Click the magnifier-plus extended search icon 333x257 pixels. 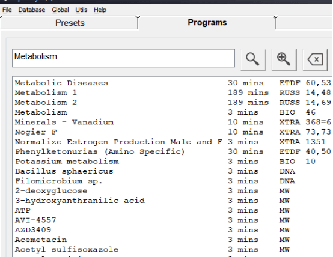(284, 59)
